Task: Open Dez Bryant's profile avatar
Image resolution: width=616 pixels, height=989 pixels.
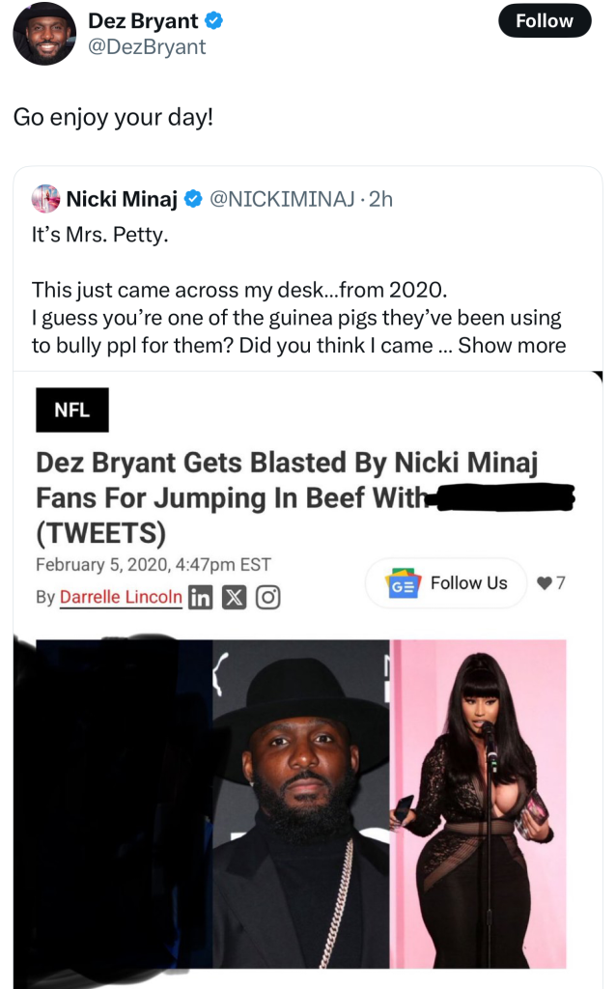Action: (x=43, y=33)
